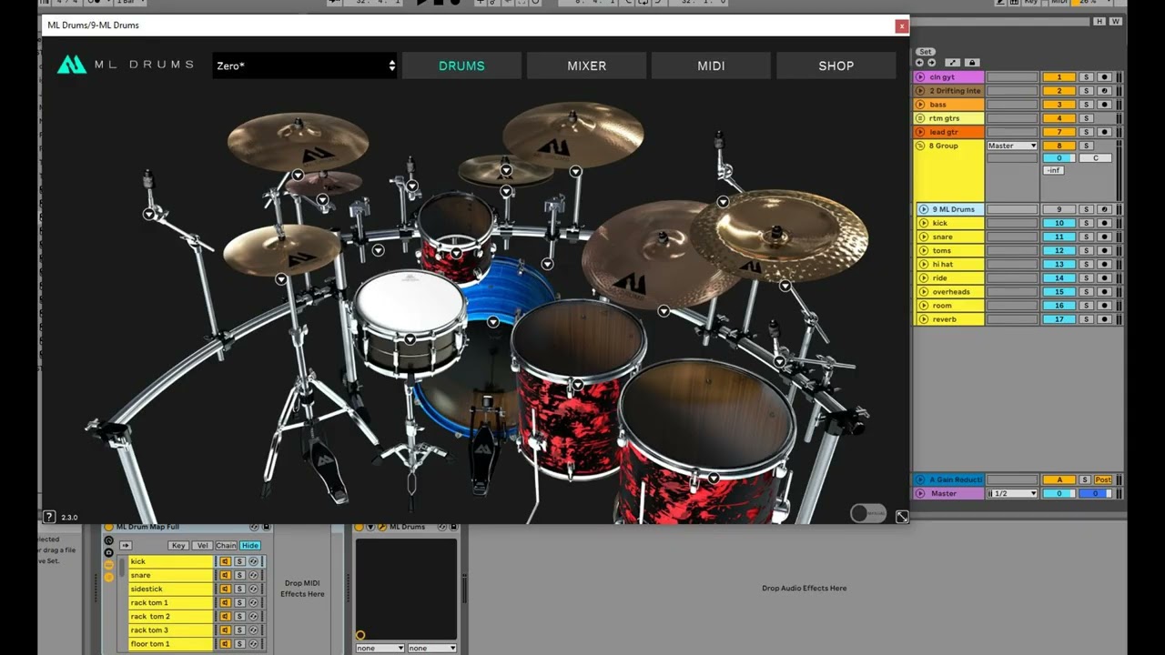Image resolution: width=1165 pixels, height=655 pixels.
Task: Mute the sidestick chain speaker icon
Action: (x=226, y=589)
